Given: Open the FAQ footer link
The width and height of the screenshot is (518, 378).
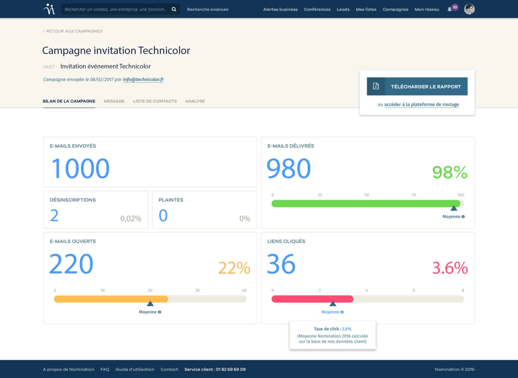Looking at the screenshot, I should coord(105,369).
